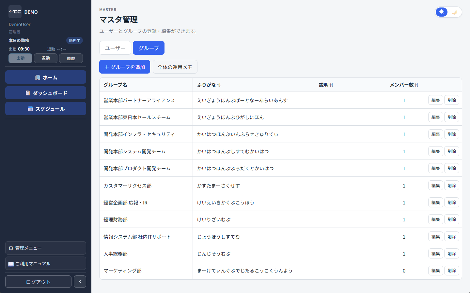Open ご利用マニュアル

[x=46, y=264]
